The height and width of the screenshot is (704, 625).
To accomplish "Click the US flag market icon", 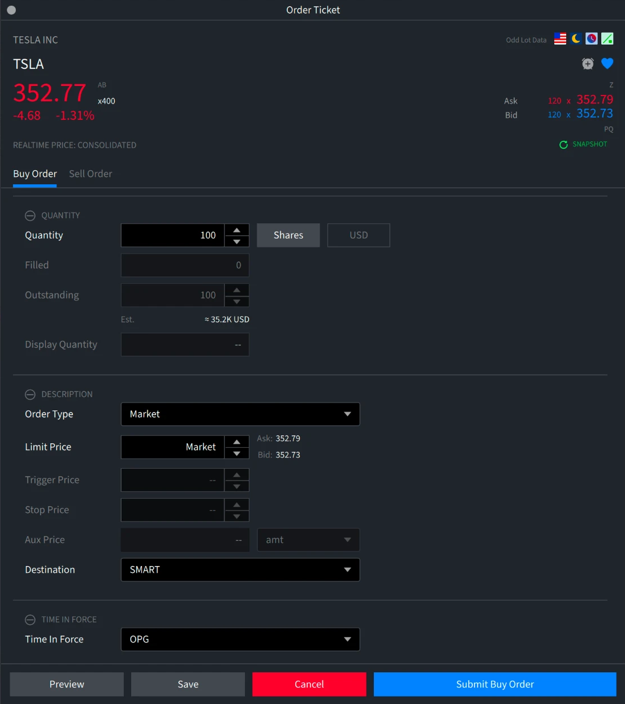I will [560, 38].
